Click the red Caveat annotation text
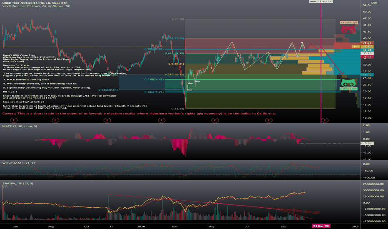The image size is (388, 229). click(x=139, y=114)
